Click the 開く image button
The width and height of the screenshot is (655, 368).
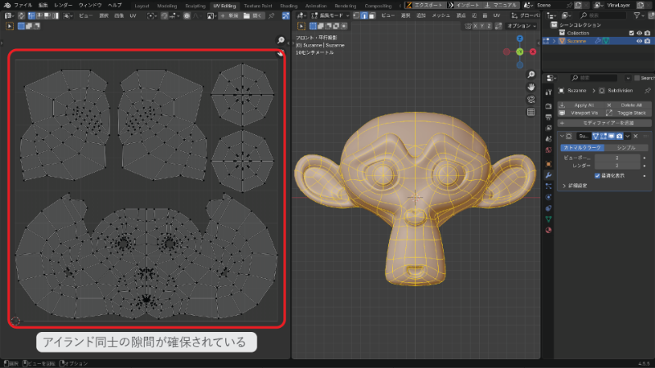point(253,16)
